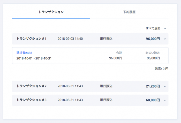
Task: Expand トランザクション#3 using its chevron
Action: pos(165,100)
